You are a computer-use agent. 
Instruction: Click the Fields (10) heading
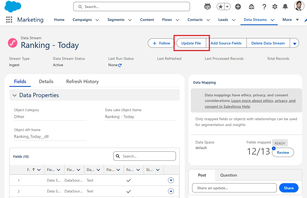21,157
